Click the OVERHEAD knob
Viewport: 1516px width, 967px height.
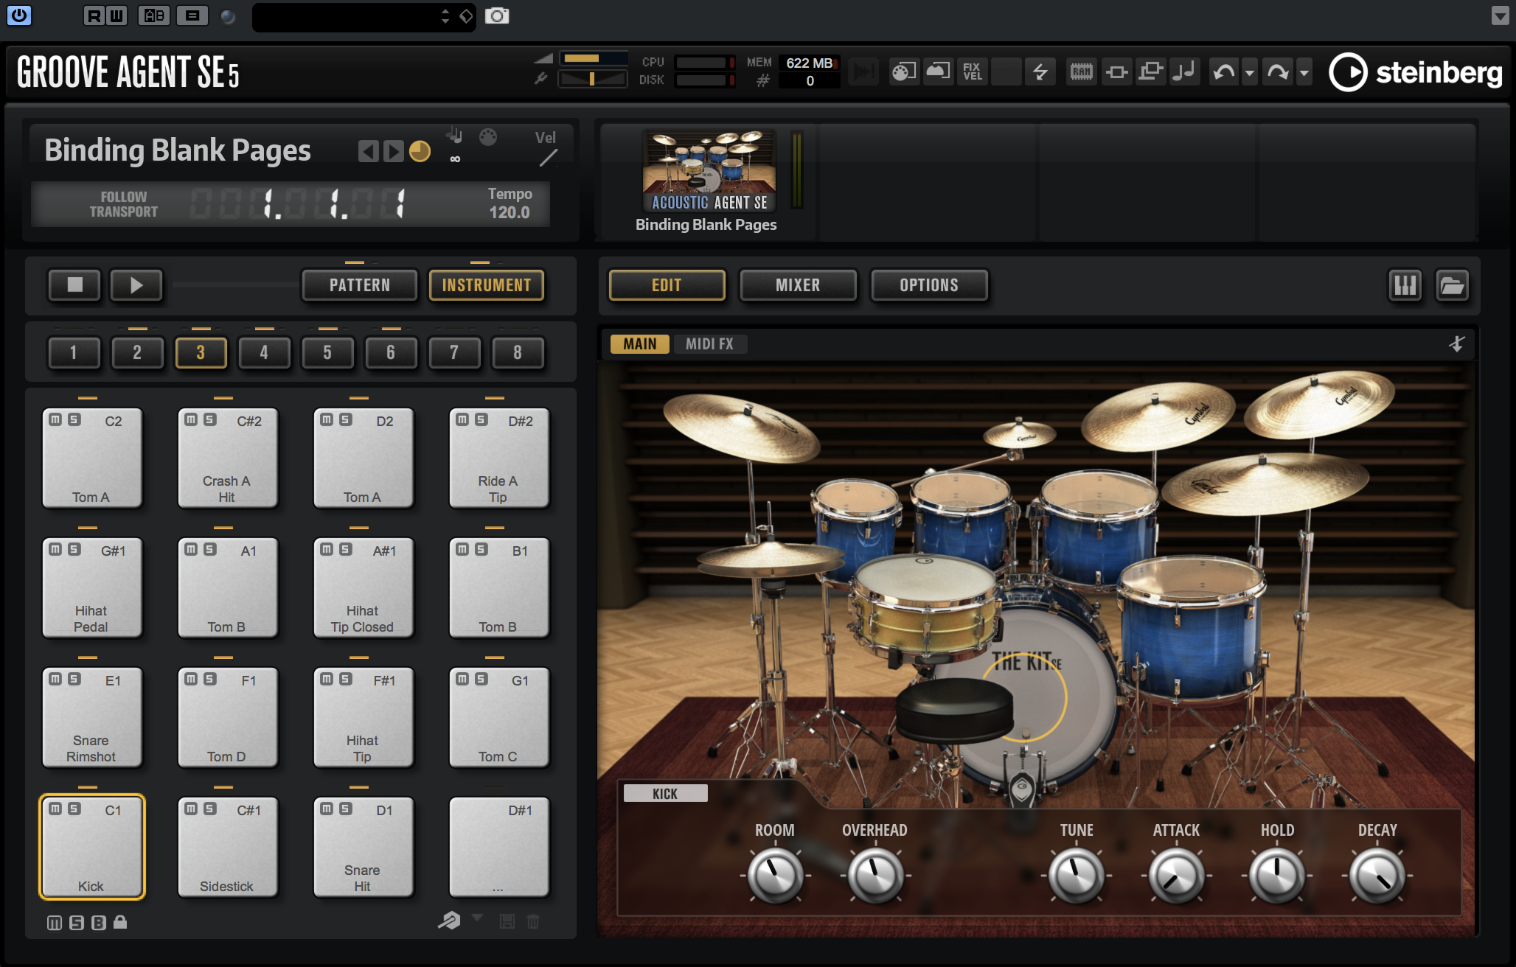pyautogui.click(x=875, y=876)
